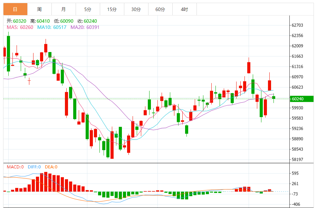
Task: Click the 60623 price axis label
Action: pyautogui.click(x=297, y=87)
